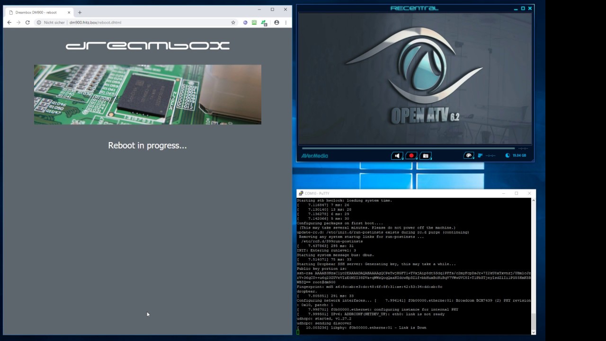Image resolution: width=606 pixels, height=341 pixels.
Task: Click the green extension with badge
Action: click(264, 22)
